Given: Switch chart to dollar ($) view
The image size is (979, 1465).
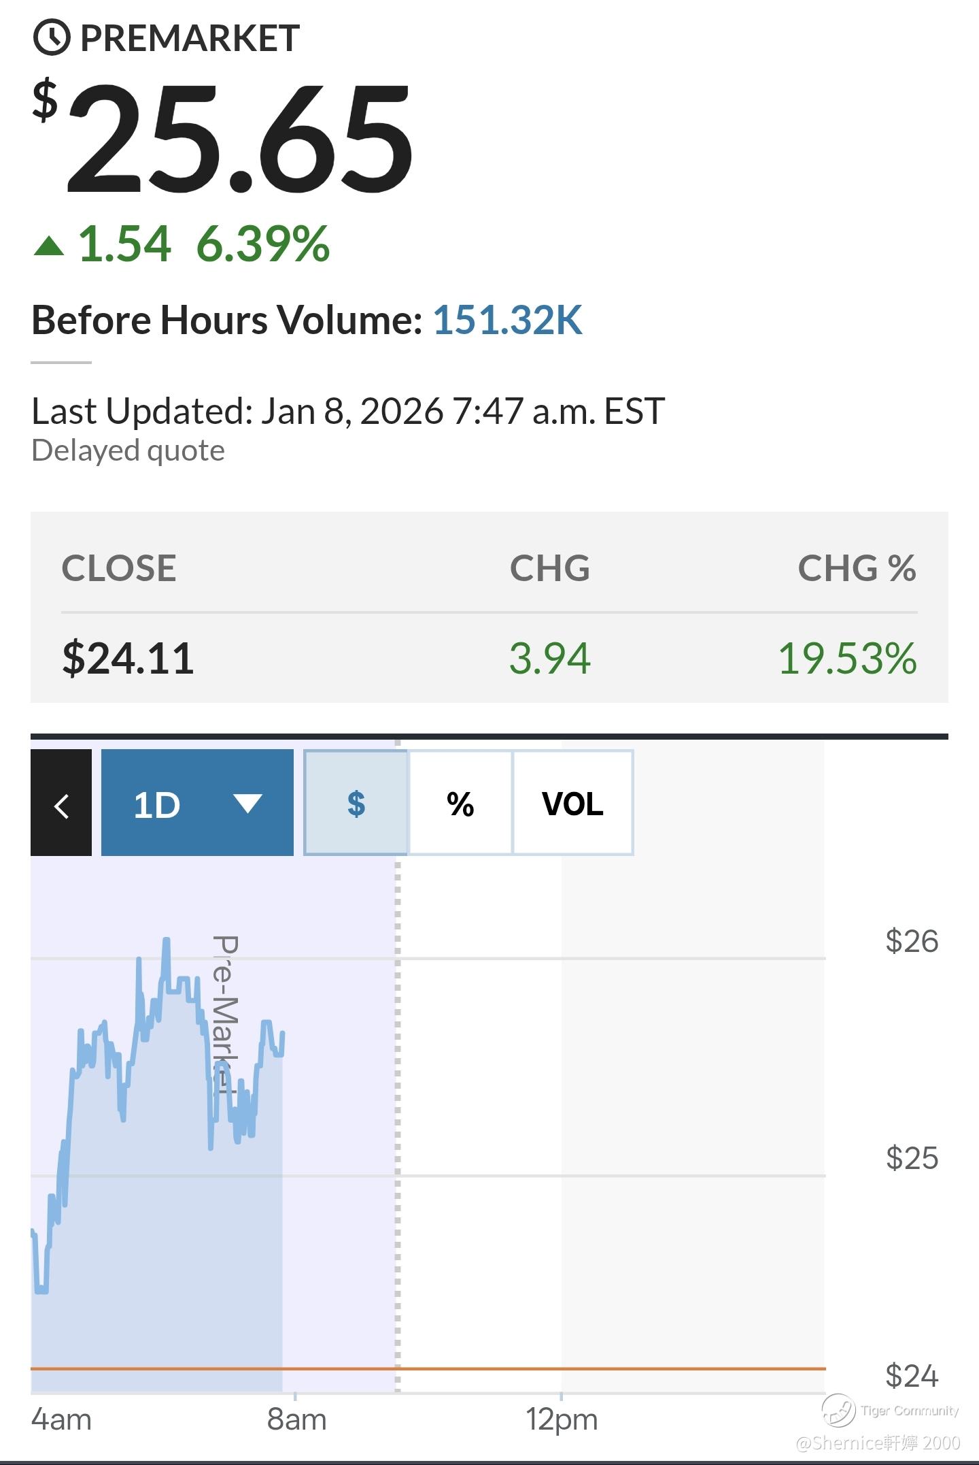Looking at the screenshot, I should pos(356,803).
